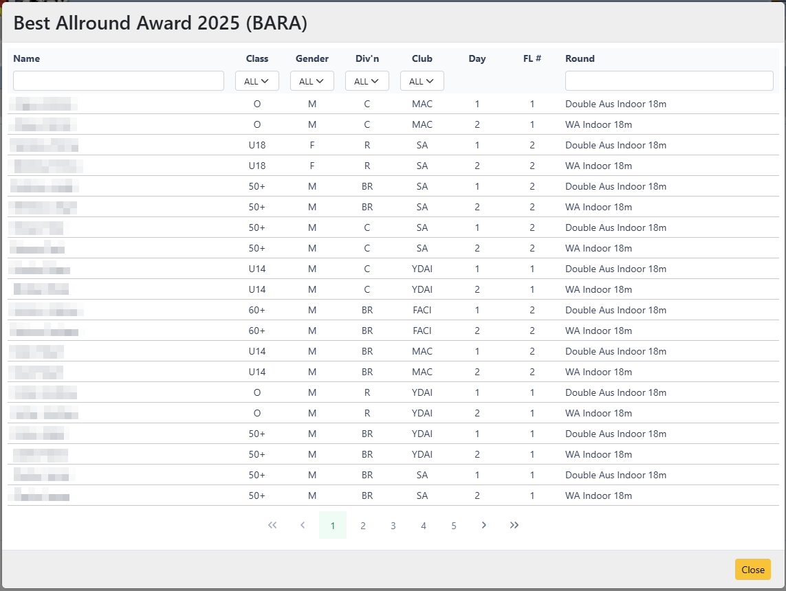
Task: Open the Gender filter dropdown
Action: pyautogui.click(x=312, y=81)
